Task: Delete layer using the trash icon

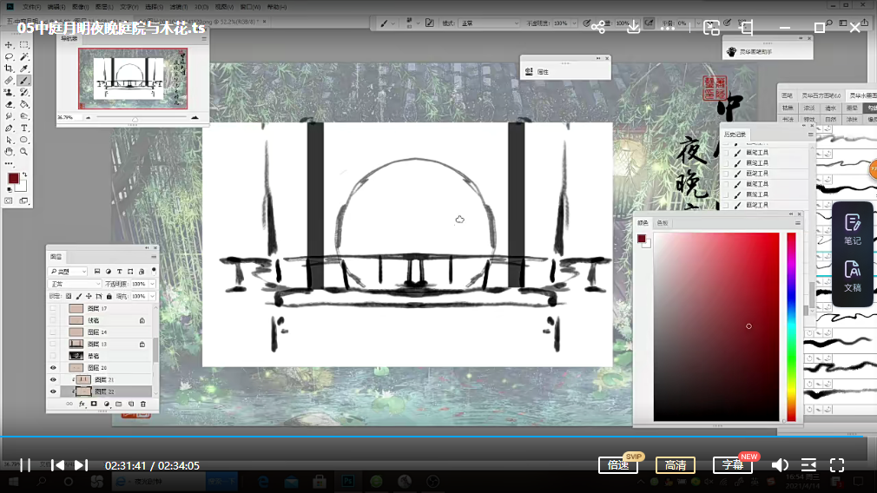Action: tap(143, 404)
